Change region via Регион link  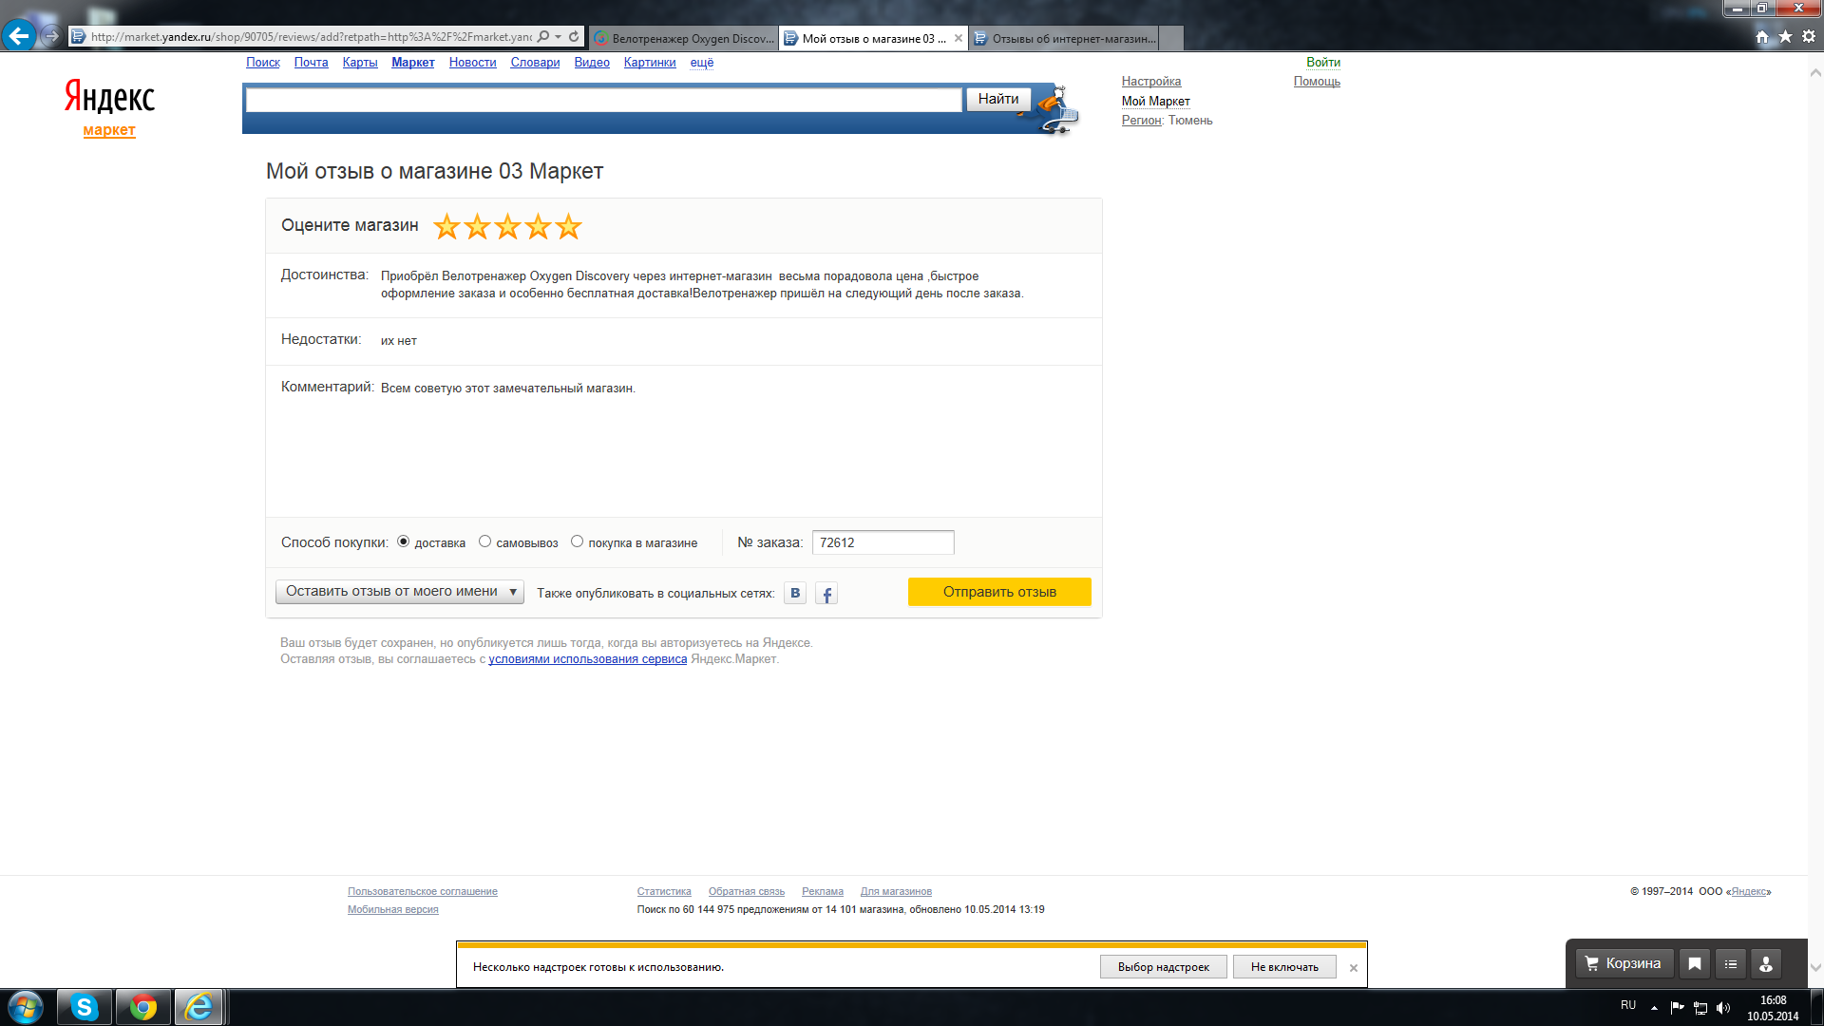click(1141, 121)
